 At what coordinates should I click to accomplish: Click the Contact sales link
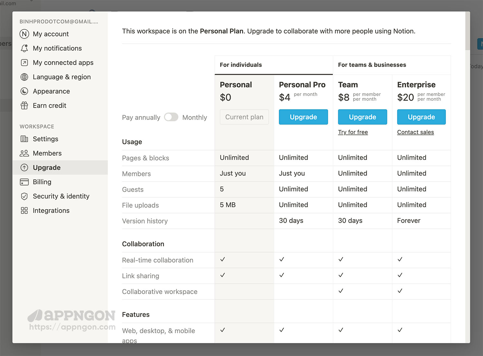point(415,132)
